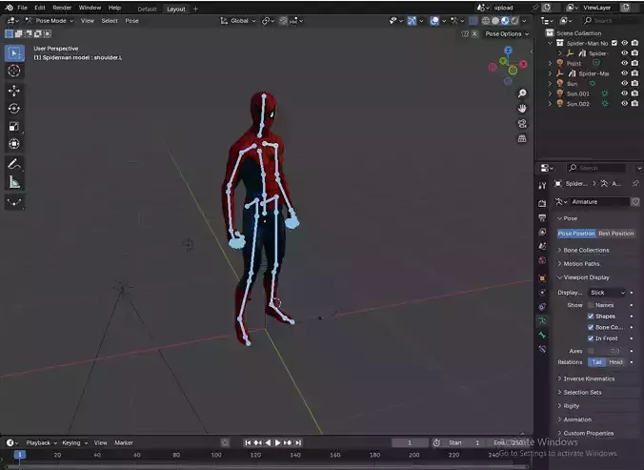Open the Playback popover
Viewport: 644px width, 470px height.
pyautogui.click(x=42, y=443)
